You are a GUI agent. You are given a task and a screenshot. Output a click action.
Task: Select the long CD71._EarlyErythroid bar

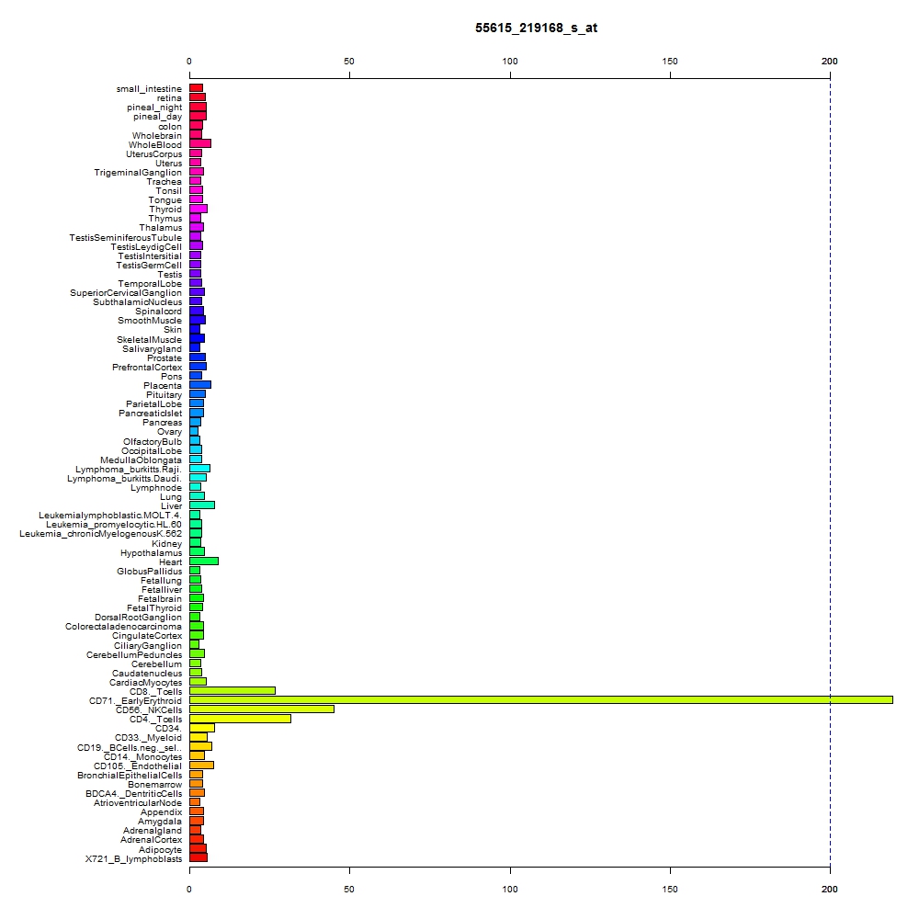[541, 699]
